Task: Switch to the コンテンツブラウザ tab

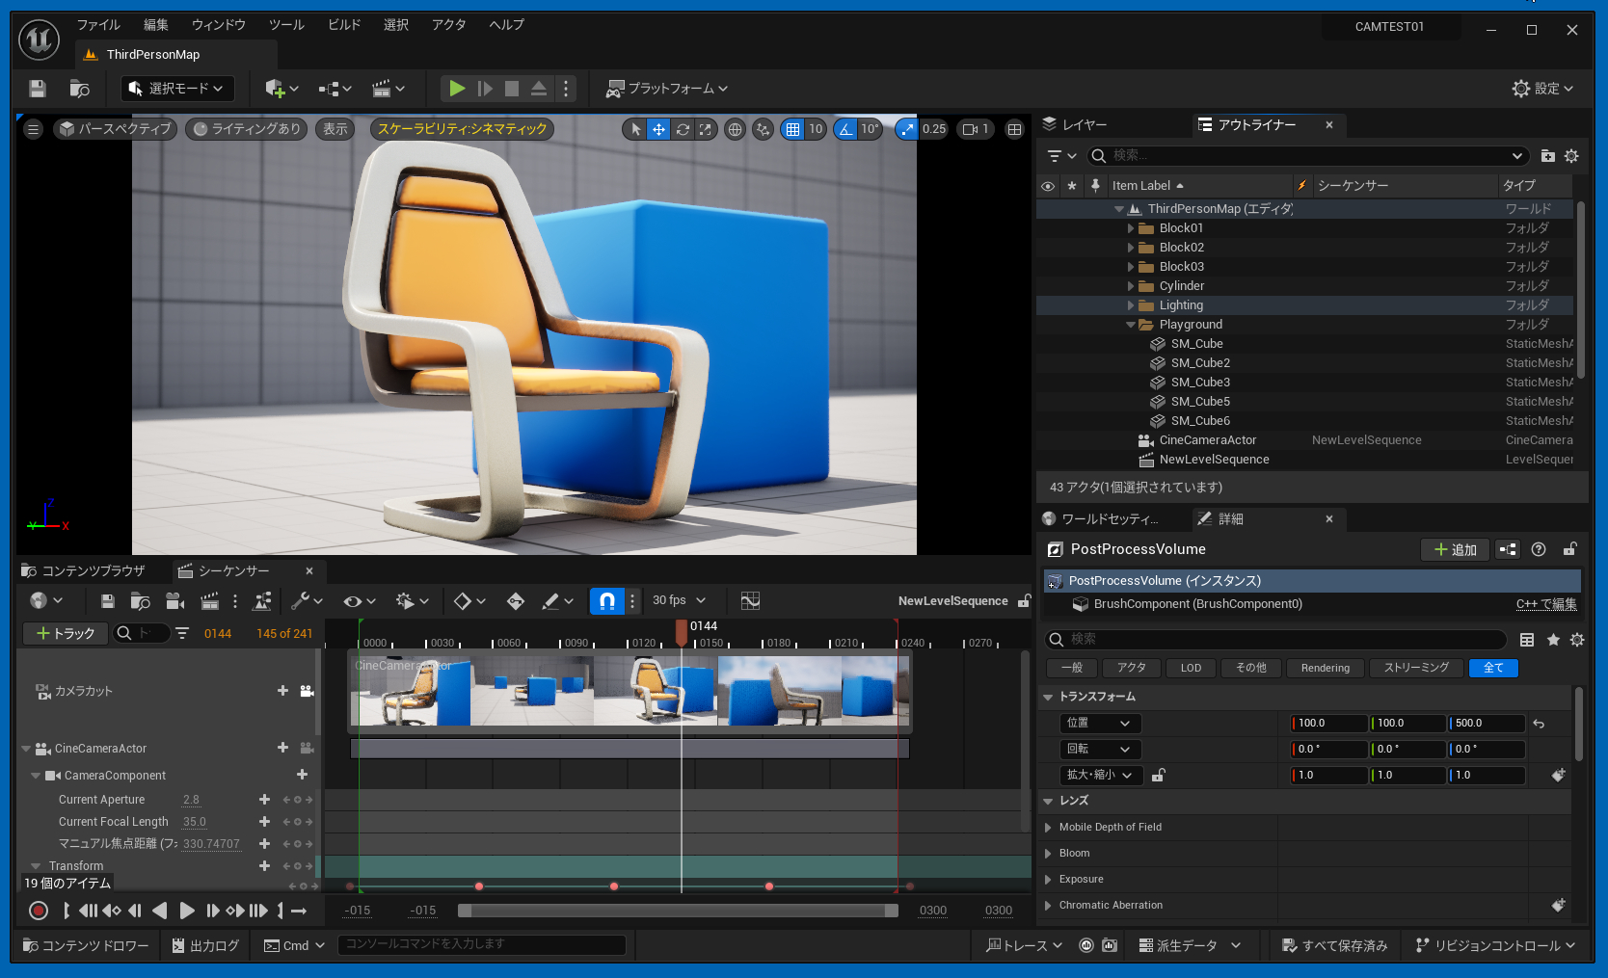Action: pos(85,571)
